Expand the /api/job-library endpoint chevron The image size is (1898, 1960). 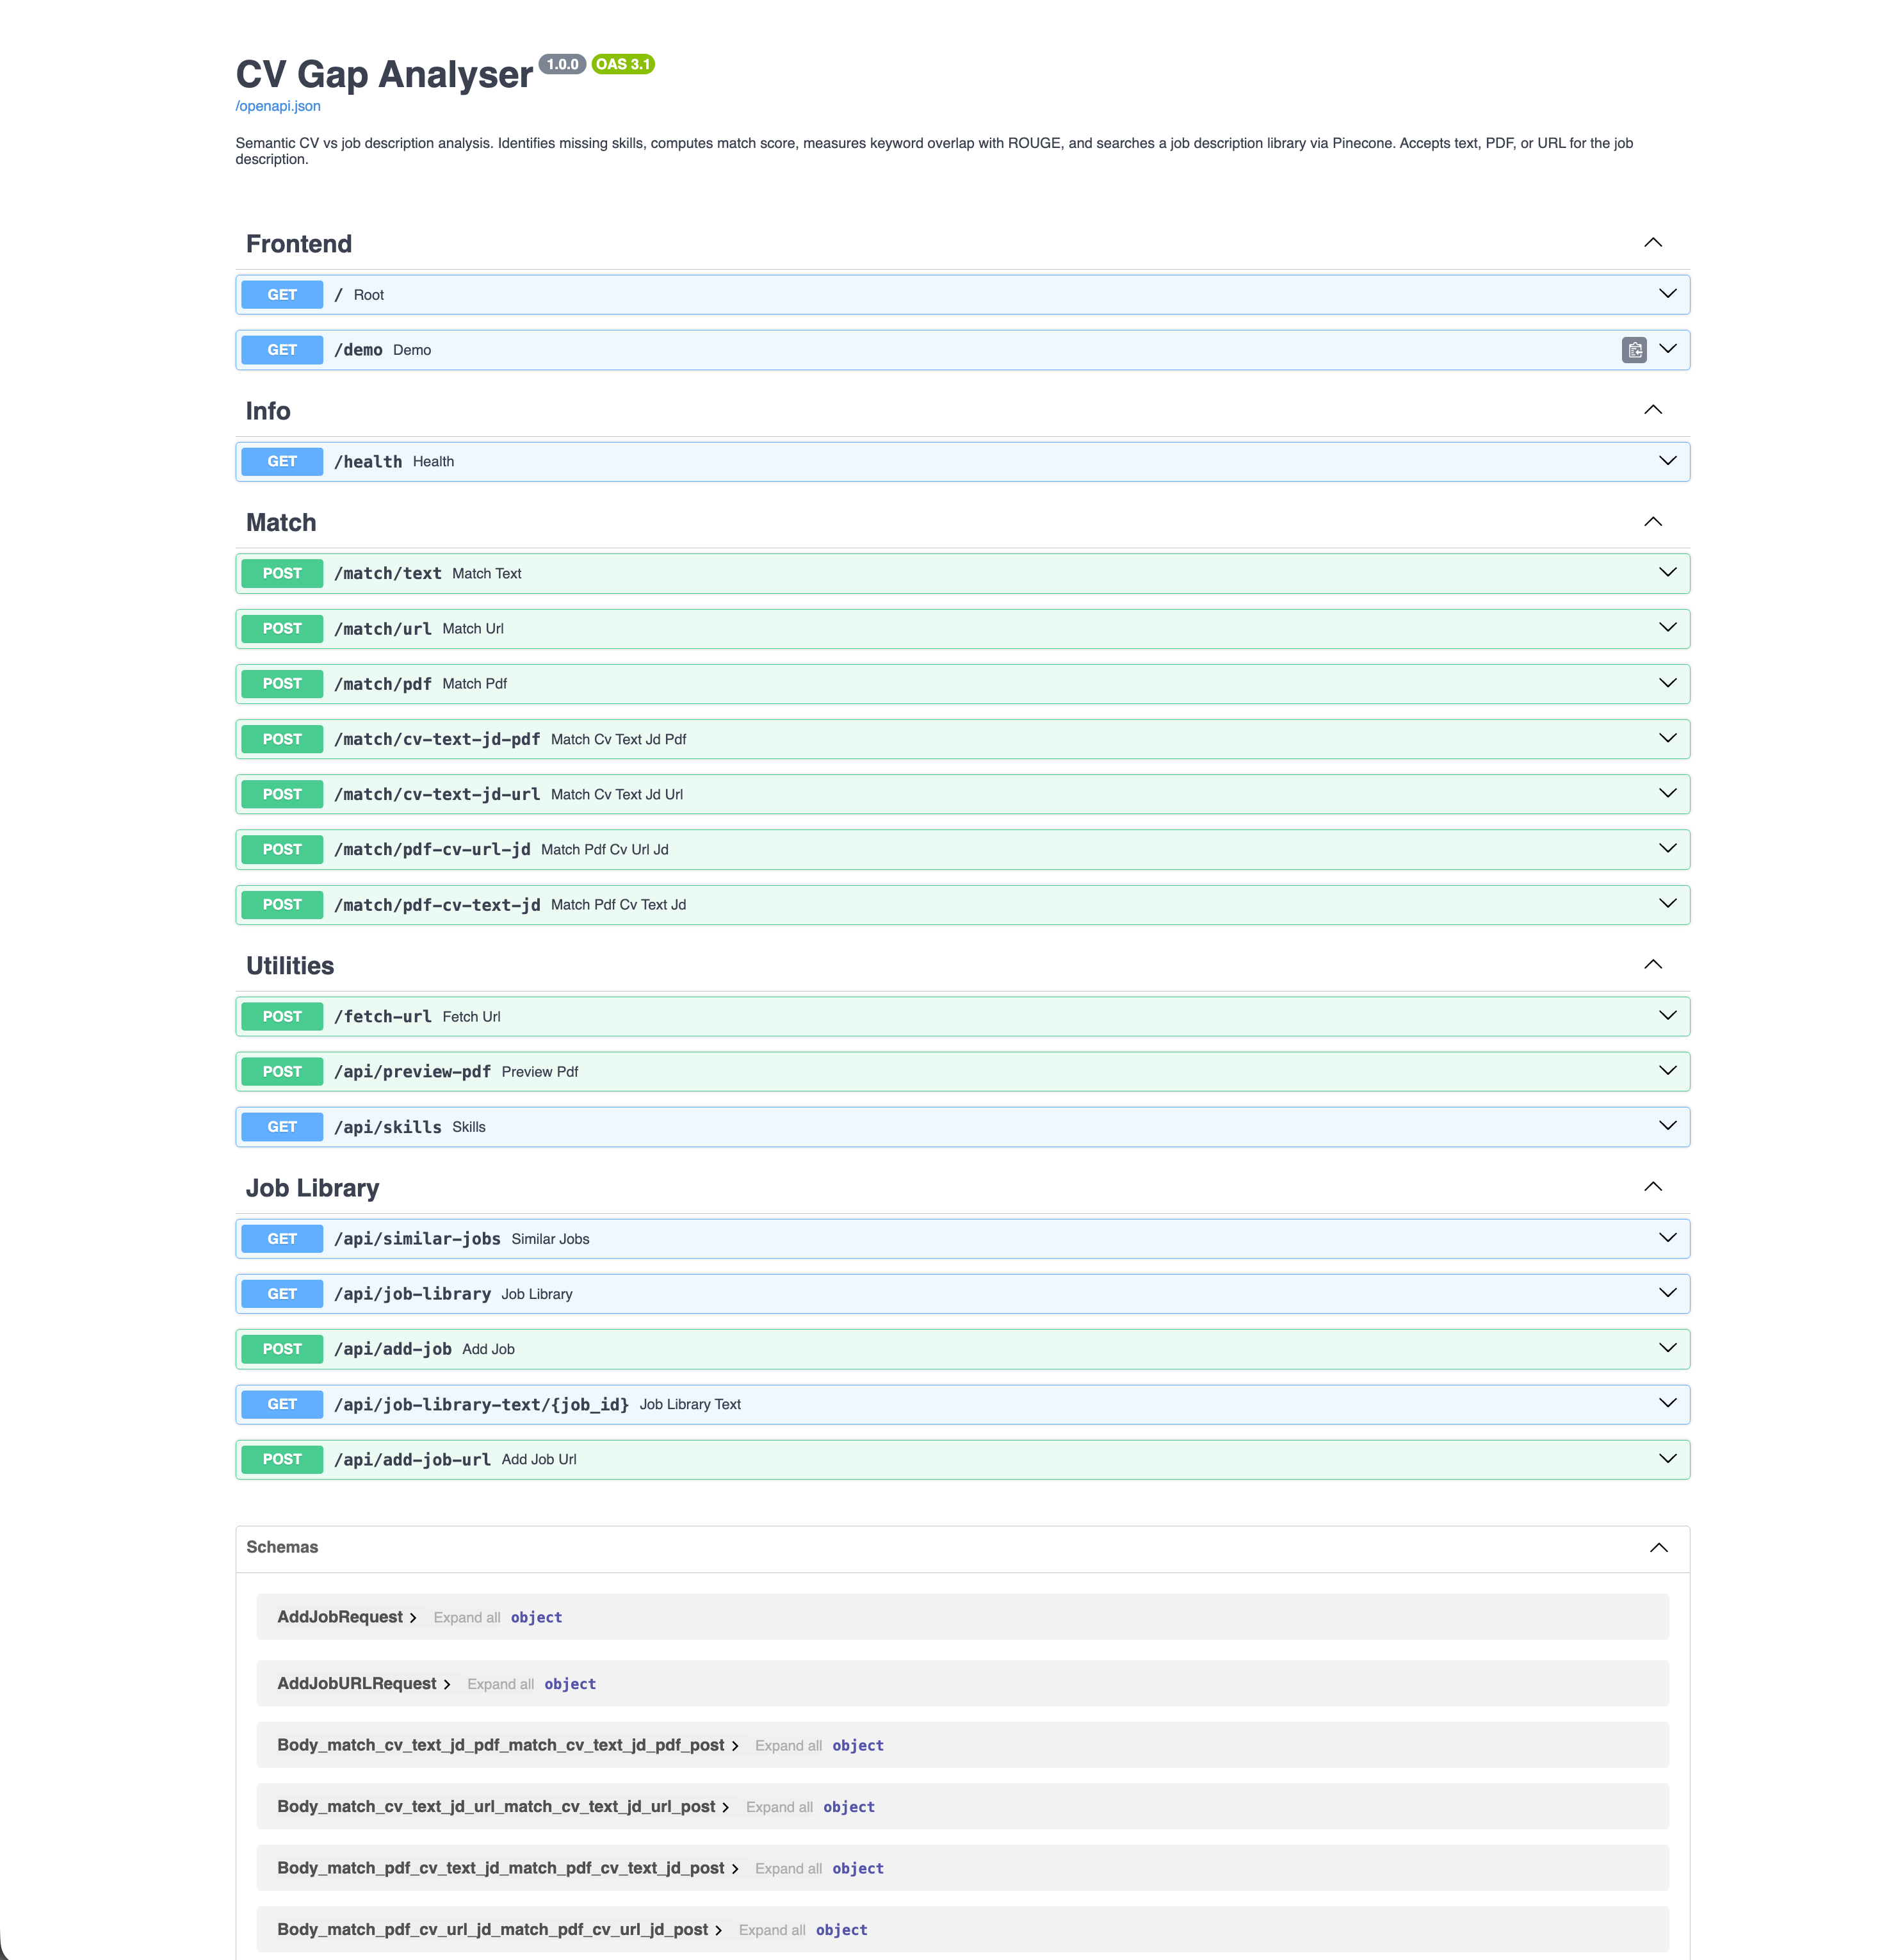click(x=1667, y=1293)
